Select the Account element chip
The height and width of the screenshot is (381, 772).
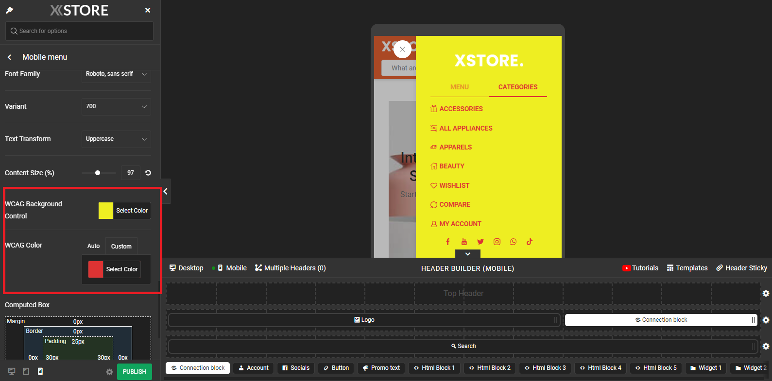[x=254, y=368]
